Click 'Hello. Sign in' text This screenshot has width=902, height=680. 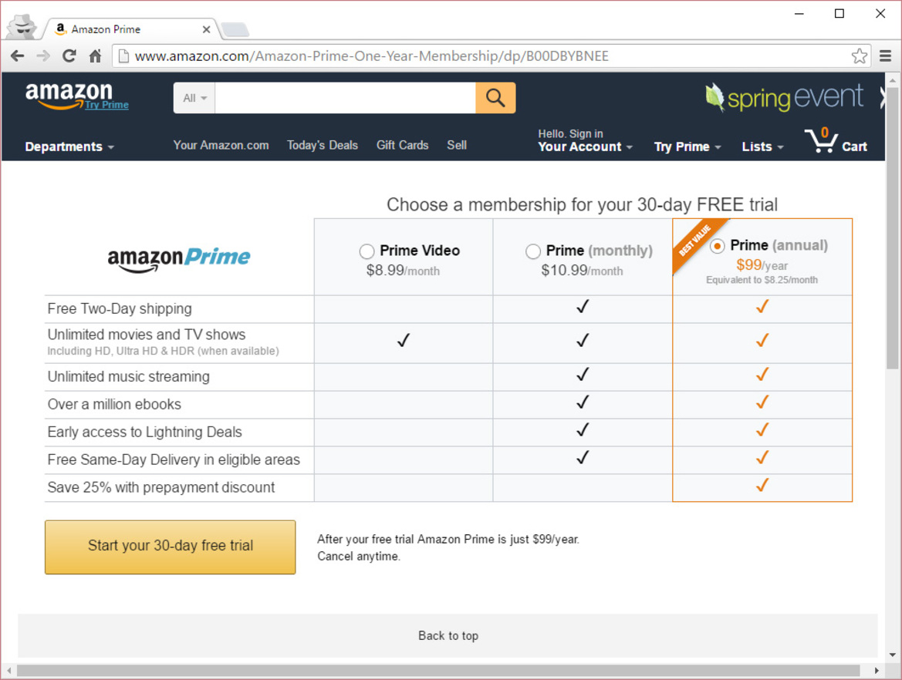pos(570,134)
